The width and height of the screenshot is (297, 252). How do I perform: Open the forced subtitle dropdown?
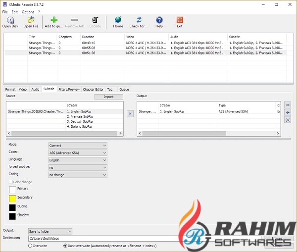tap(78, 167)
